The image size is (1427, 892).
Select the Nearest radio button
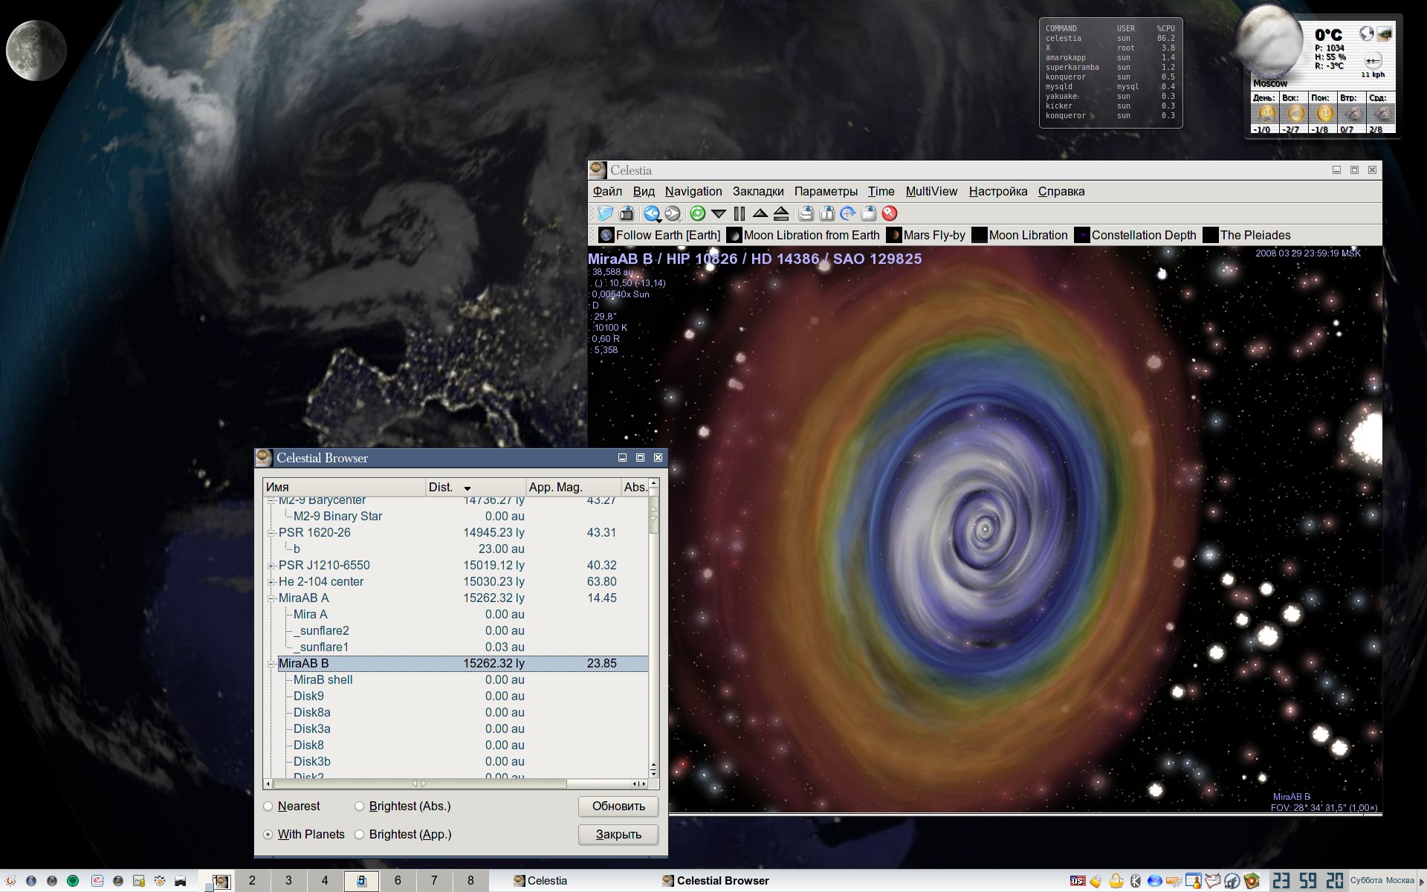coord(268,807)
